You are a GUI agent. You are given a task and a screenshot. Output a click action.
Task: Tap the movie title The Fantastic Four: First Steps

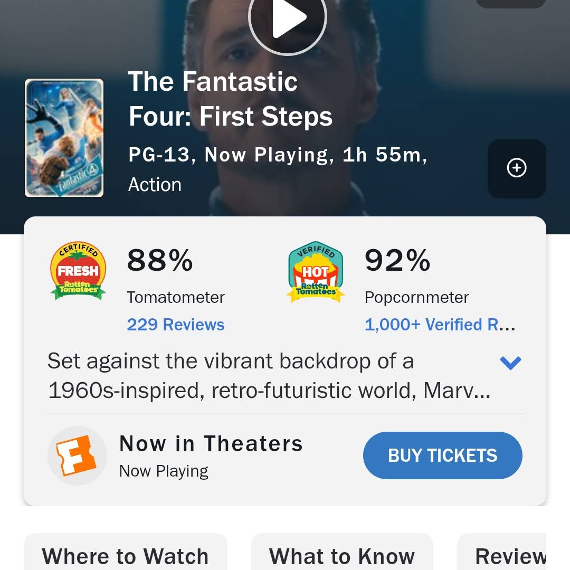(x=231, y=99)
